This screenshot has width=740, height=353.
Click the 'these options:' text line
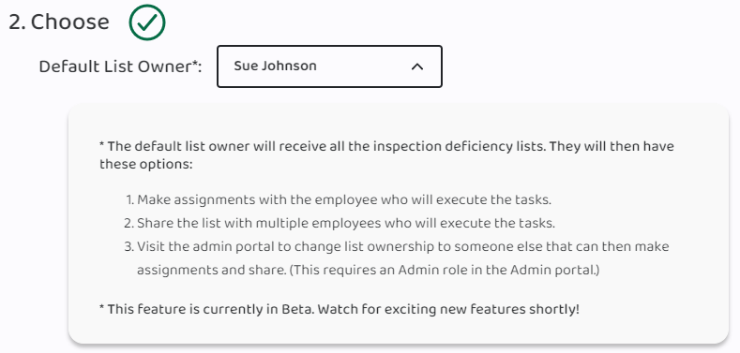click(145, 165)
